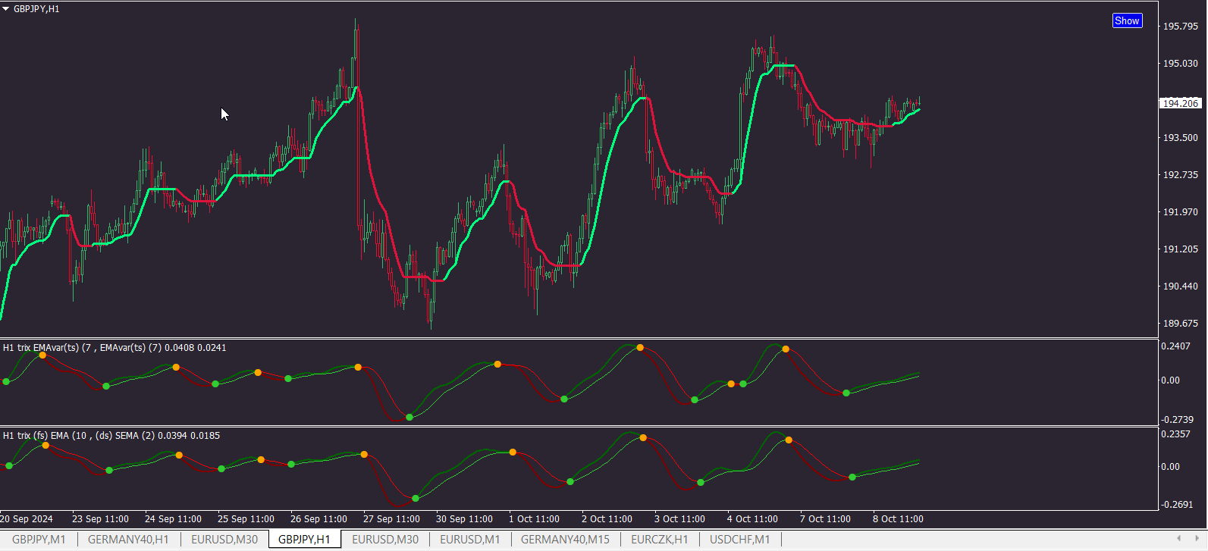Open the chart menu triangle beside GBPJPY,H1 title
Viewport: 1208px width, 551px height.
pos(6,9)
